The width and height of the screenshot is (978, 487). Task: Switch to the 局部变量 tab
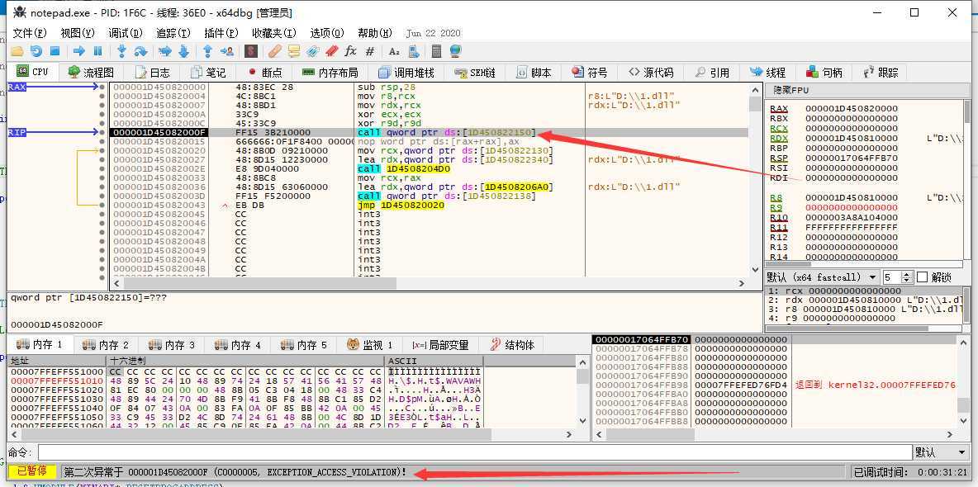[x=439, y=345]
